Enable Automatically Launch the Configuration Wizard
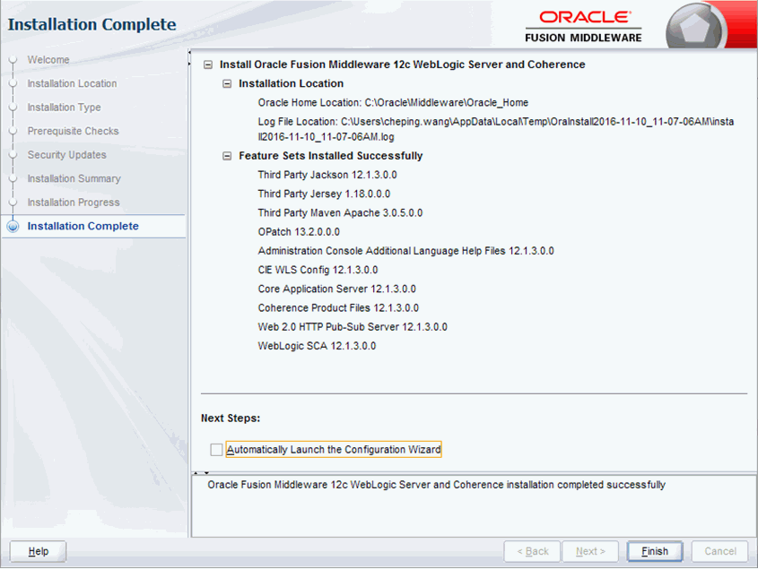This screenshot has height=569, width=758. [216, 449]
